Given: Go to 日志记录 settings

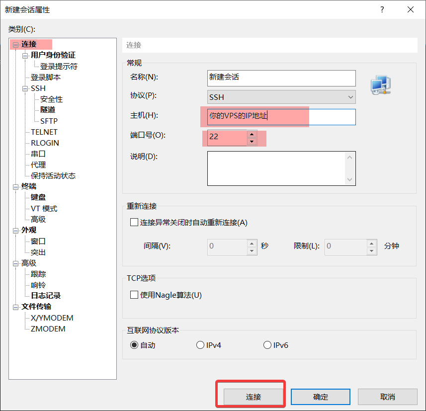Looking at the screenshot, I should click(x=46, y=296).
